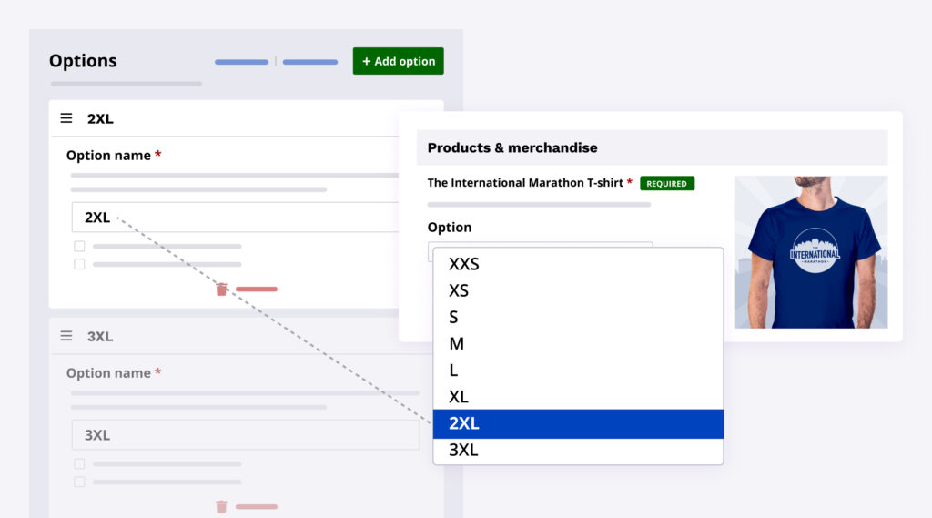This screenshot has width=932, height=518.
Task: Collapse the 2XL option panel header
Action: coord(246,118)
